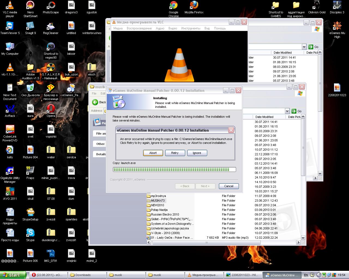Open AVG 2011 desktop icon
The width and height of the screenshot is (349, 279).
tap(10, 194)
